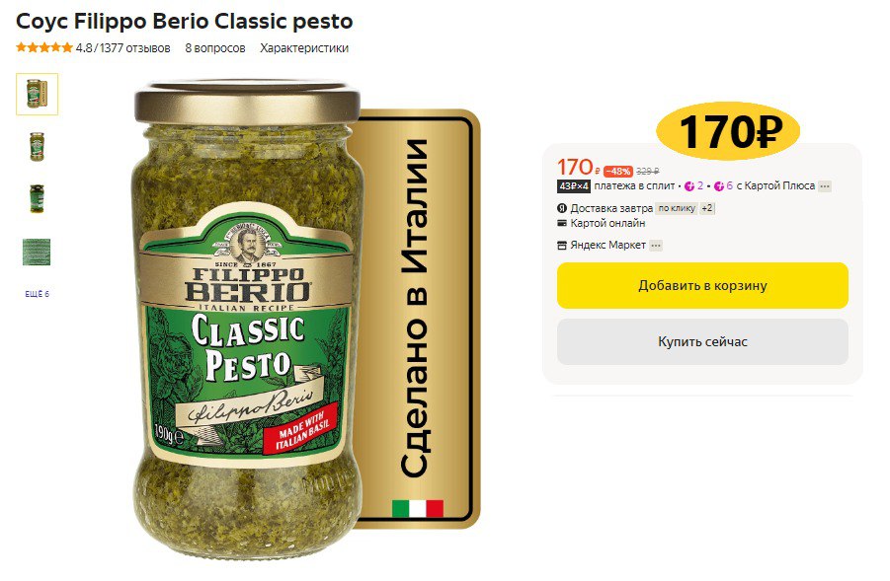890x581 pixels.
Task: Click the Yandex Market store icon
Action: (x=562, y=246)
